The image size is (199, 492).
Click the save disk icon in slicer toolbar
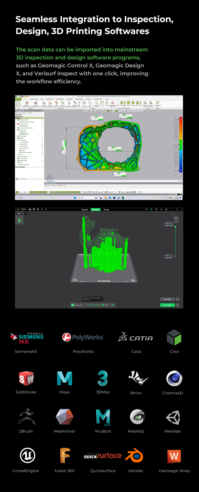(34, 209)
